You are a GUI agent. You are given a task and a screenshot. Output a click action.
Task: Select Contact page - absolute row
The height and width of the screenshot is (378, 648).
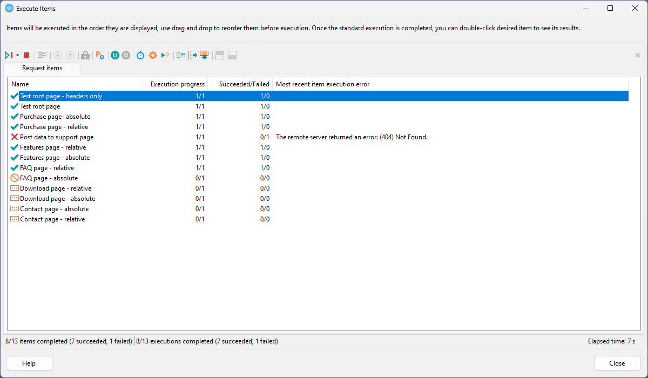(x=319, y=209)
